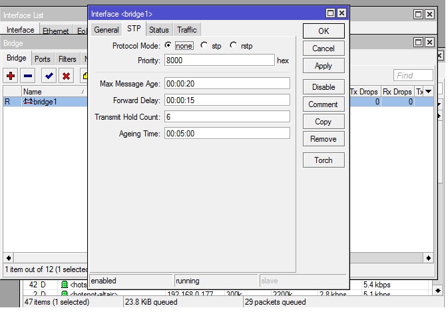Switch to the Status tab
Viewport: 448px width, 316px height.
click(159, 30)
